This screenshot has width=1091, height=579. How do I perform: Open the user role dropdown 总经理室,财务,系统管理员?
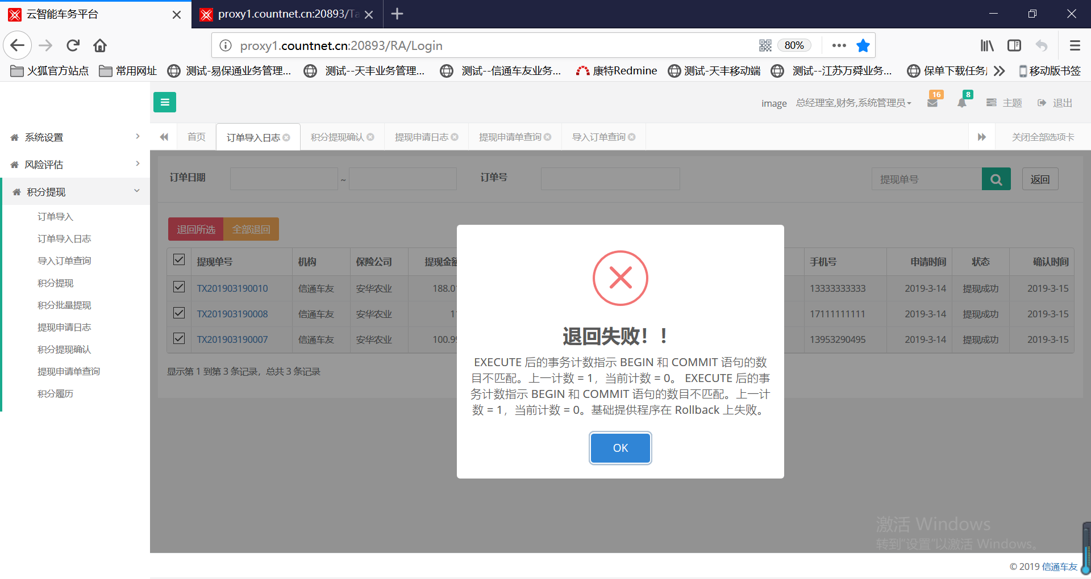coord(853,103)
